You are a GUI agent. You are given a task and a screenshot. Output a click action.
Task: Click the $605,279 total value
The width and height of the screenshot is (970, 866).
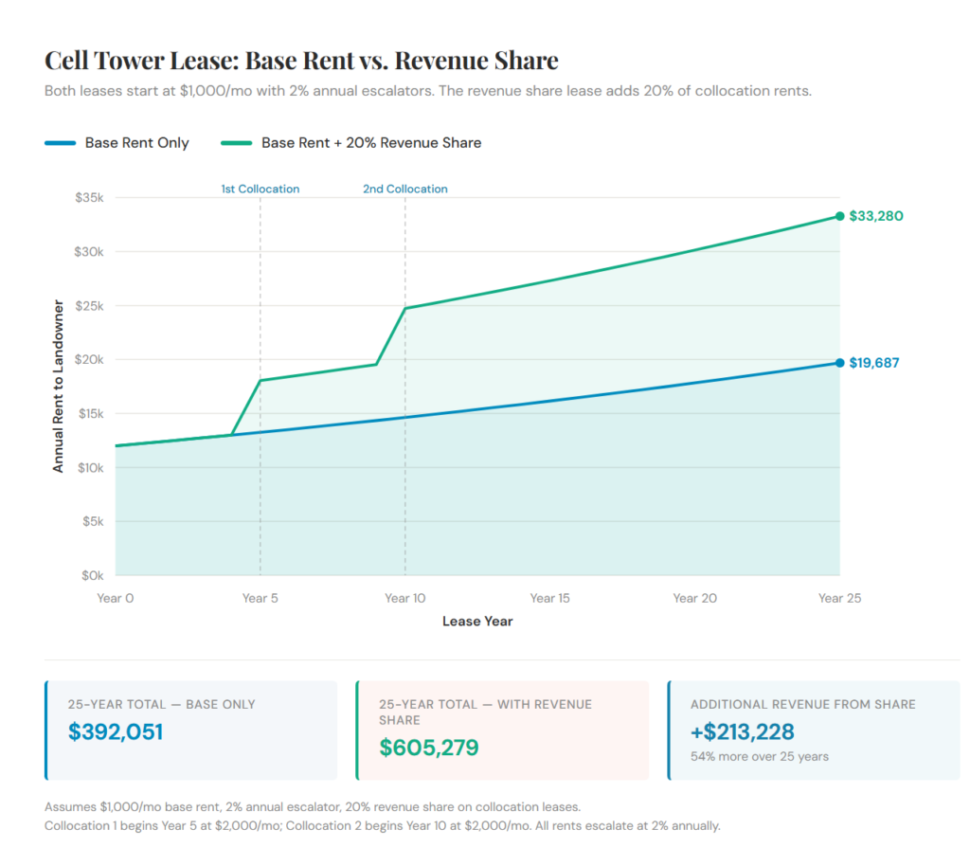(429, 748)
